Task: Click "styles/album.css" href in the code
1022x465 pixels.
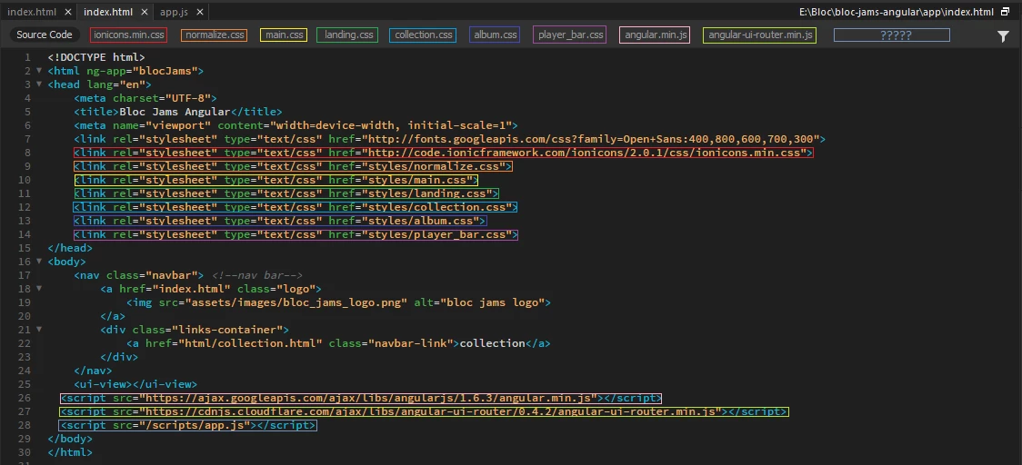Action: click(420, 222)
